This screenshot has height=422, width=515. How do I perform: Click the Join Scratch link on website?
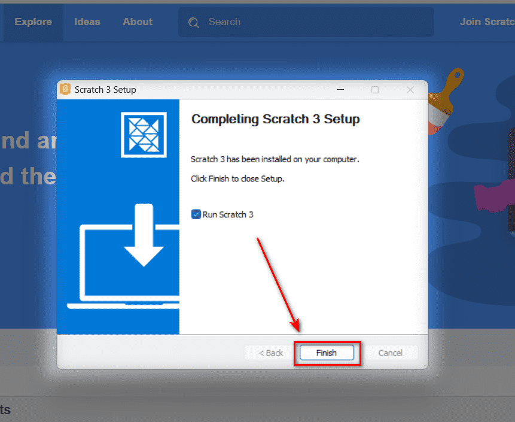(x=487, y=22)
